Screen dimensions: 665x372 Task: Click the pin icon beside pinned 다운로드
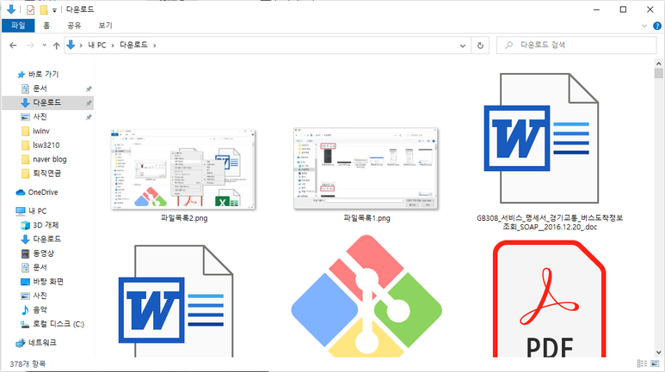89,103
